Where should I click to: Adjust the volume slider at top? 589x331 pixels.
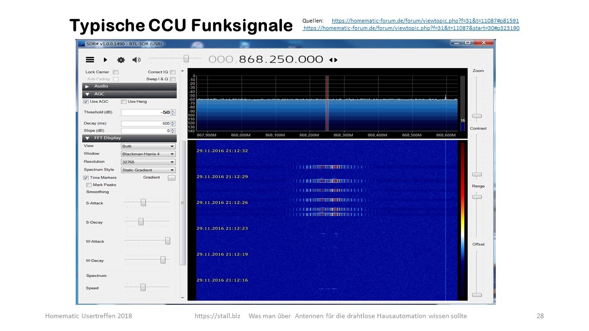click(186, 58)
